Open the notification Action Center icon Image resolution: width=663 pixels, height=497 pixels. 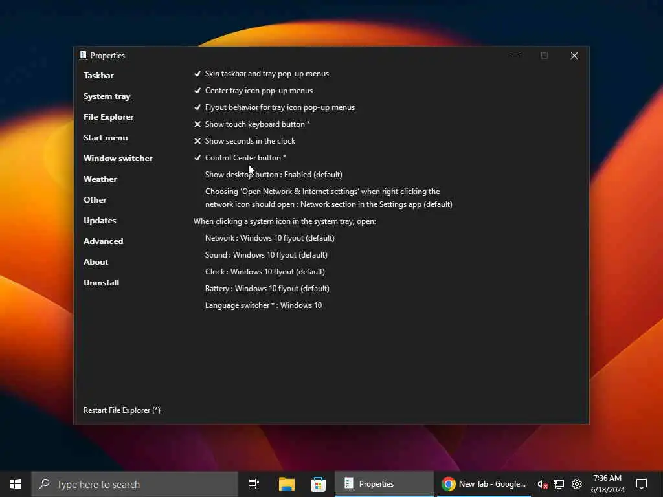(642, 484)
